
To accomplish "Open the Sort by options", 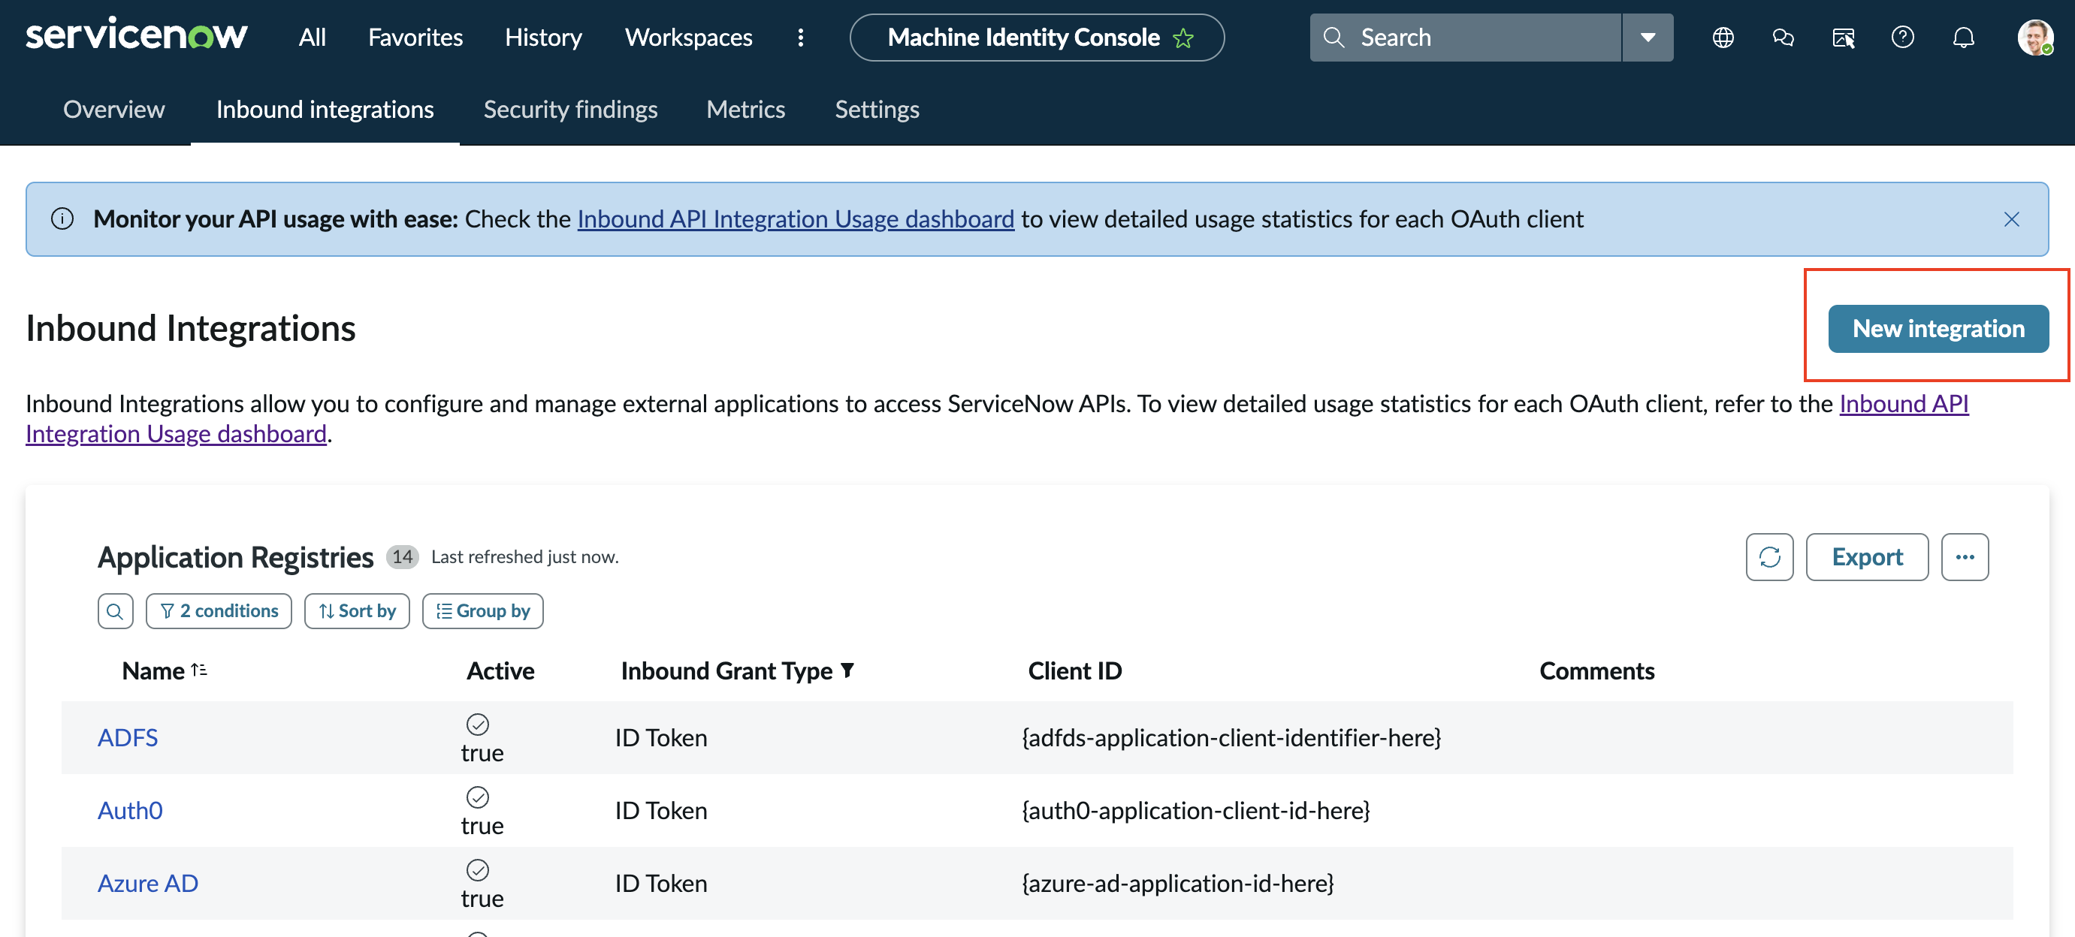I will point(357,611).
